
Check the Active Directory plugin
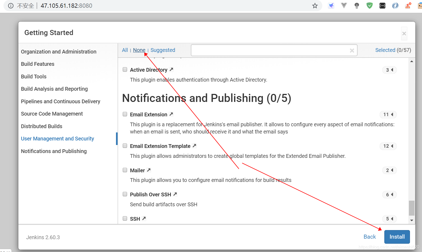coord(125,70)
